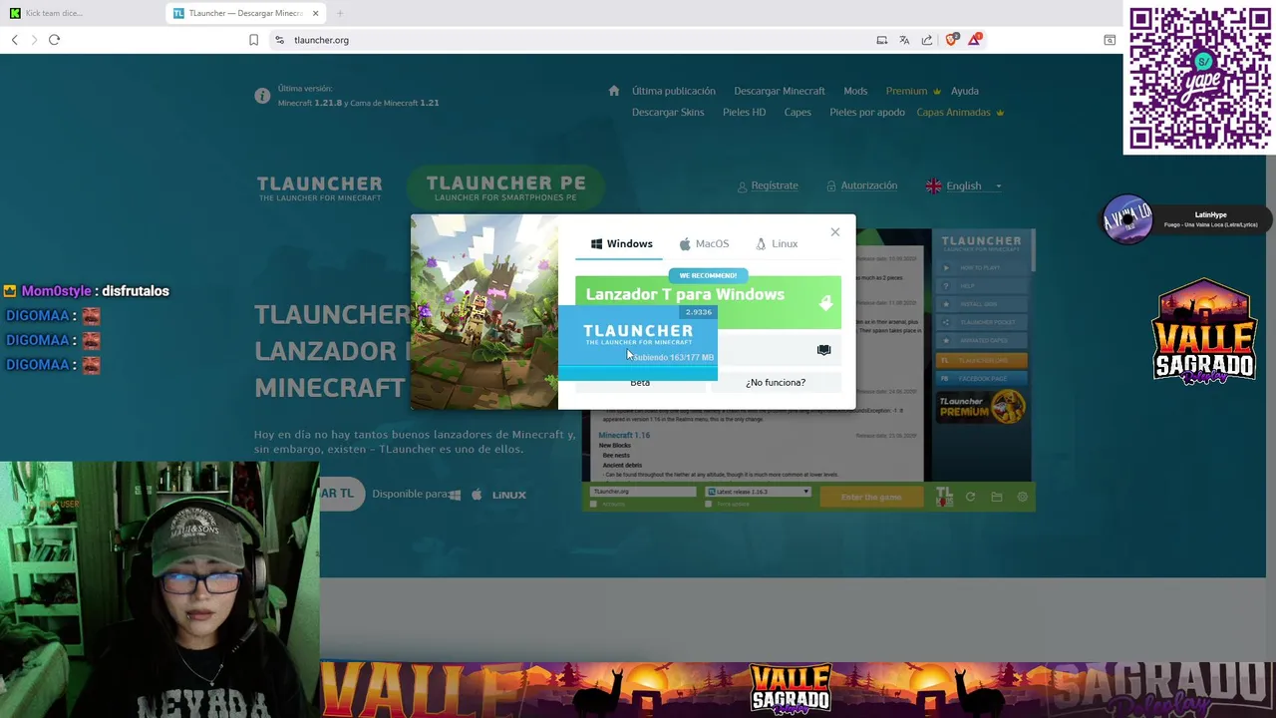This screenshot has width=1276, height=718.
Task: Click the ¿No funciona? button
Action: coord(776,383)
